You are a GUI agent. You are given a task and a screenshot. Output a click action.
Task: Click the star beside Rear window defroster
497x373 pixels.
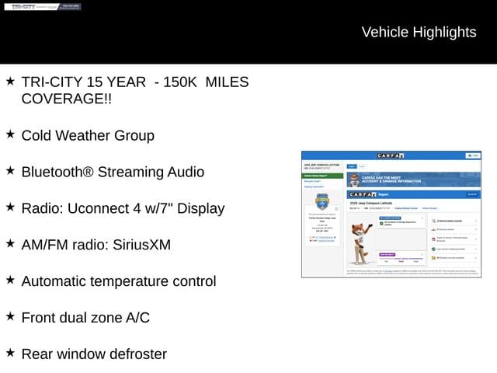(10, 354)
